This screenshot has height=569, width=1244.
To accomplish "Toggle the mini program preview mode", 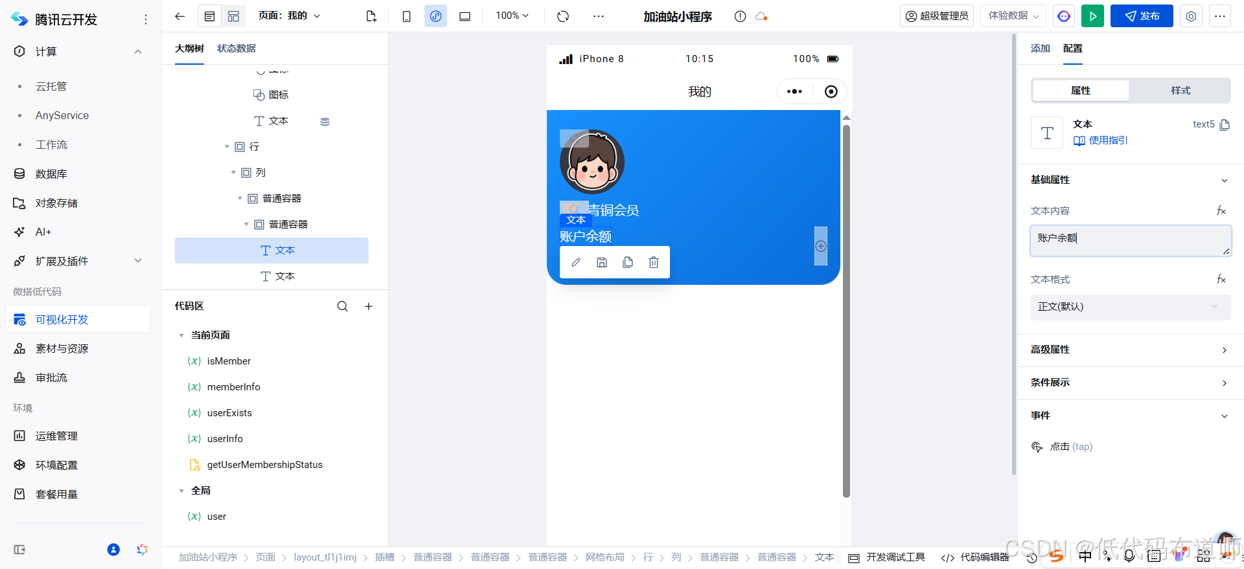I will pyautogui.click(x=435, y=16).
